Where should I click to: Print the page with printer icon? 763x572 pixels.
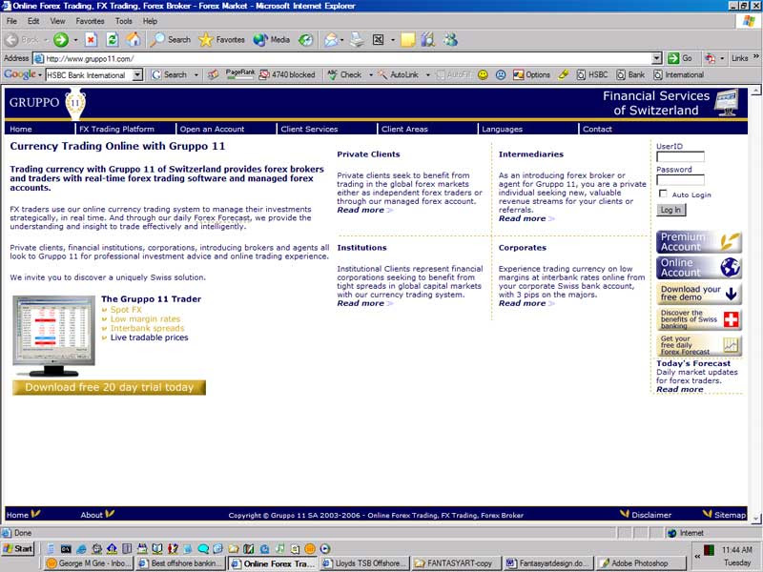pos(357,40)
